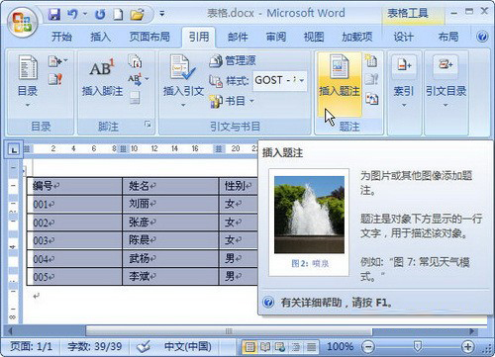Screen dimensions: 495x357
Task: Click table cell 005
Action: click(x=74, y=276)
